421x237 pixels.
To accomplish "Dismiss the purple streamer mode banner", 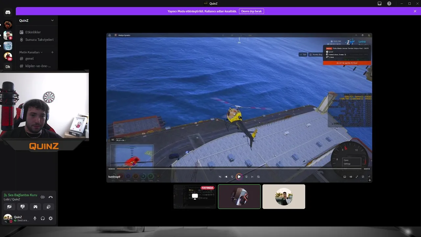I will click(x=415, y=11).
